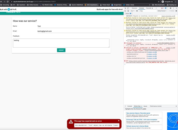Open 'New preview feature: Recorder panel' link
The image size is (178, 130).
click(138, 113)
